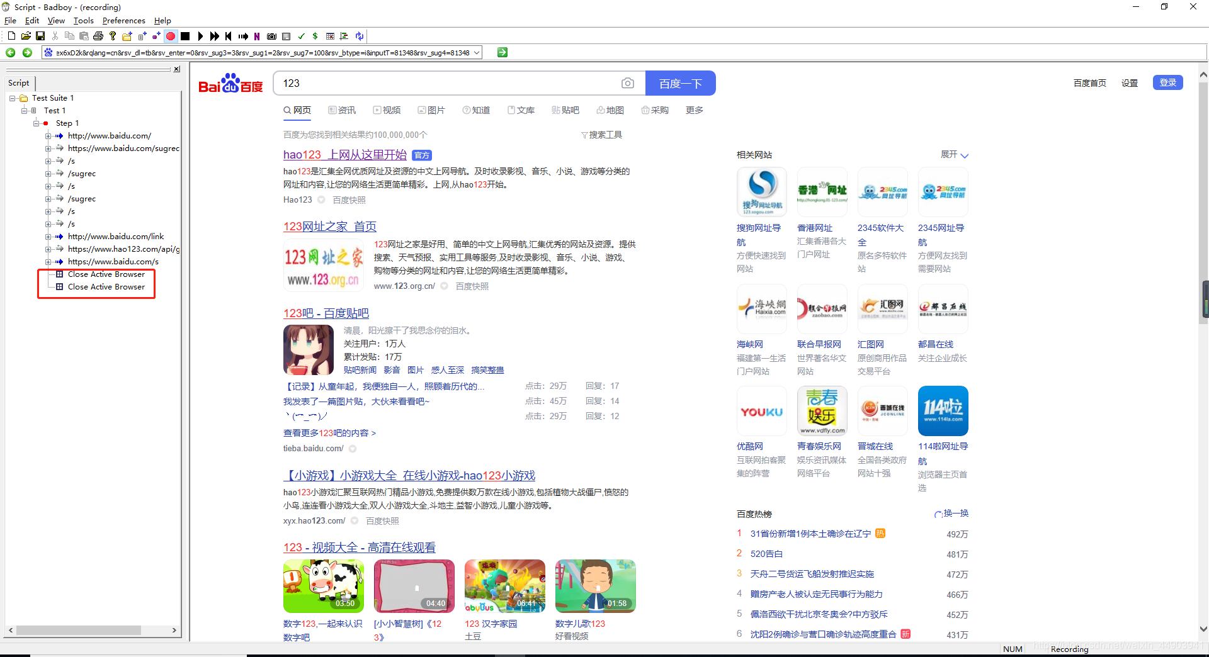Screen dimensions: 1209x657
Task: Select the Test Suite 1 item
Action: pos(53,98)
